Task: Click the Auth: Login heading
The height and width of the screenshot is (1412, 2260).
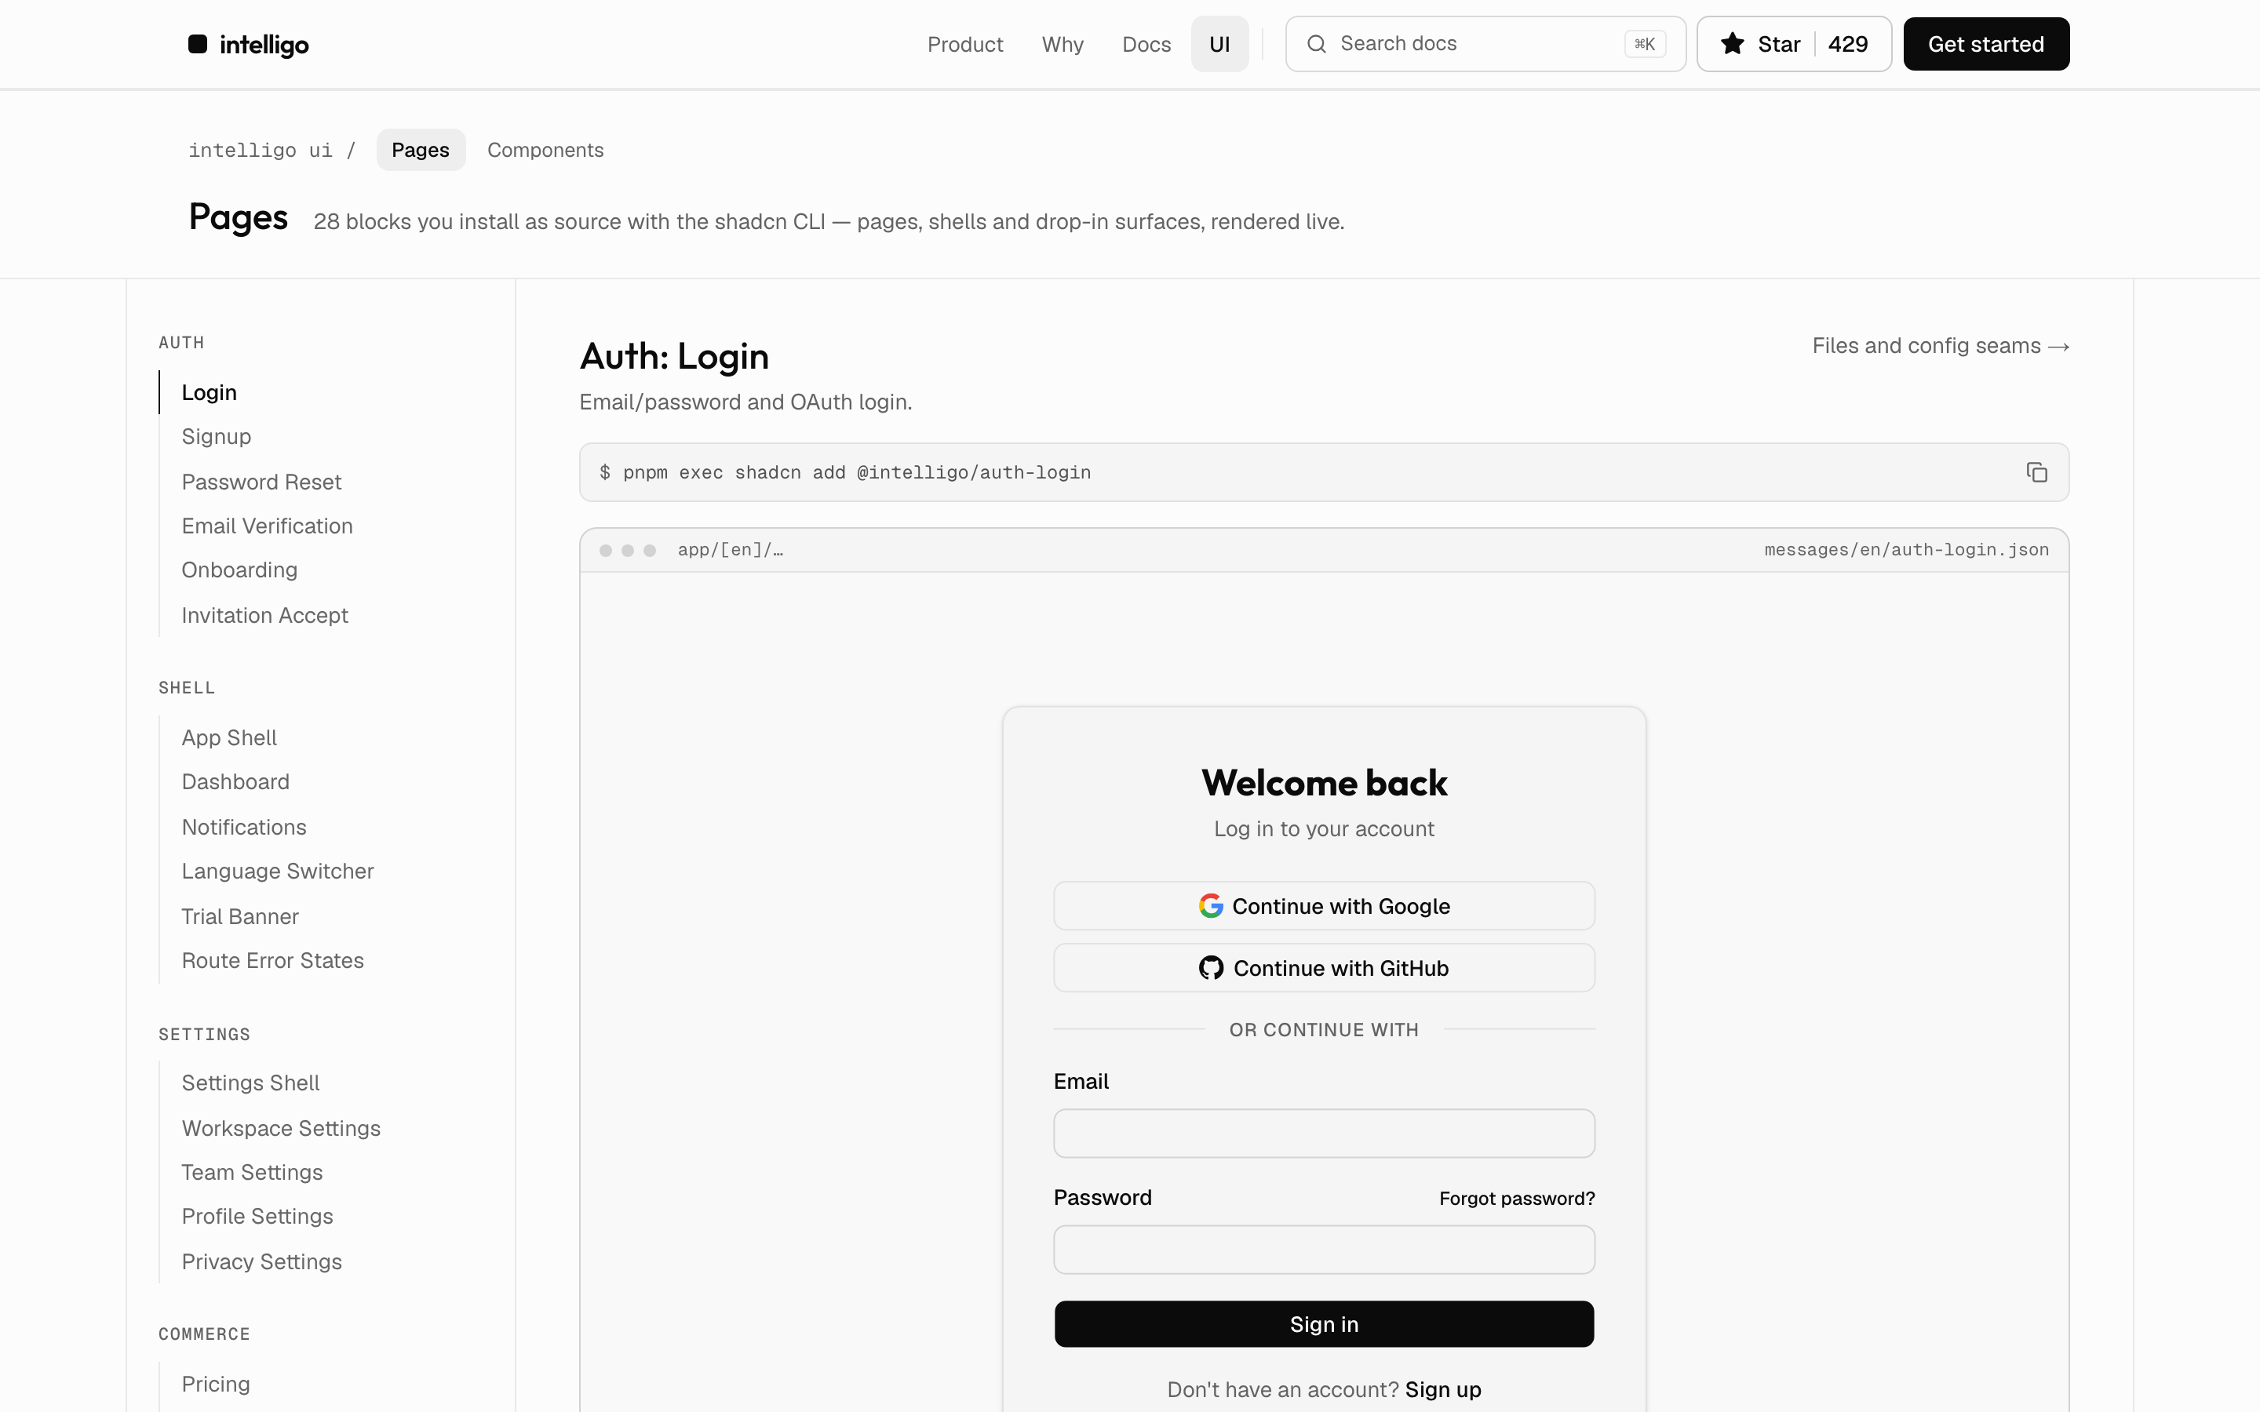Action: tap(674, 357)
